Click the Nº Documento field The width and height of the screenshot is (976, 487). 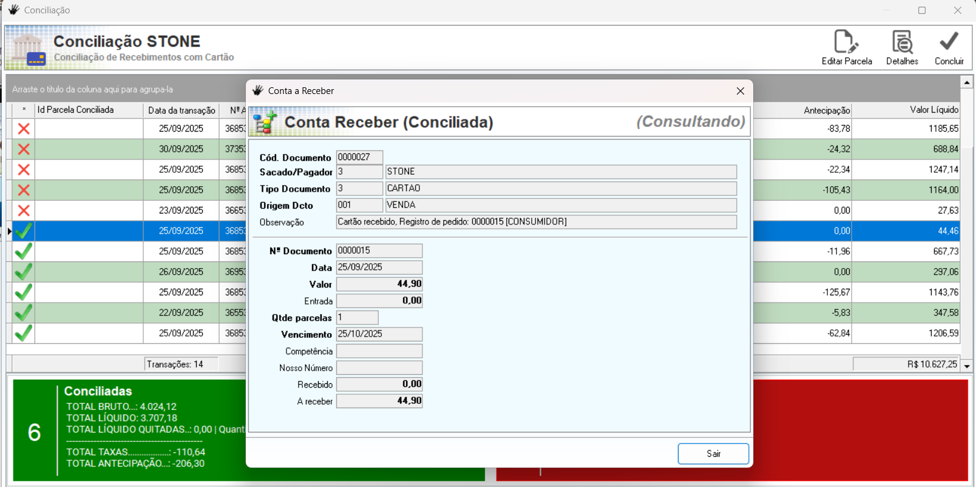pos(379,250)
